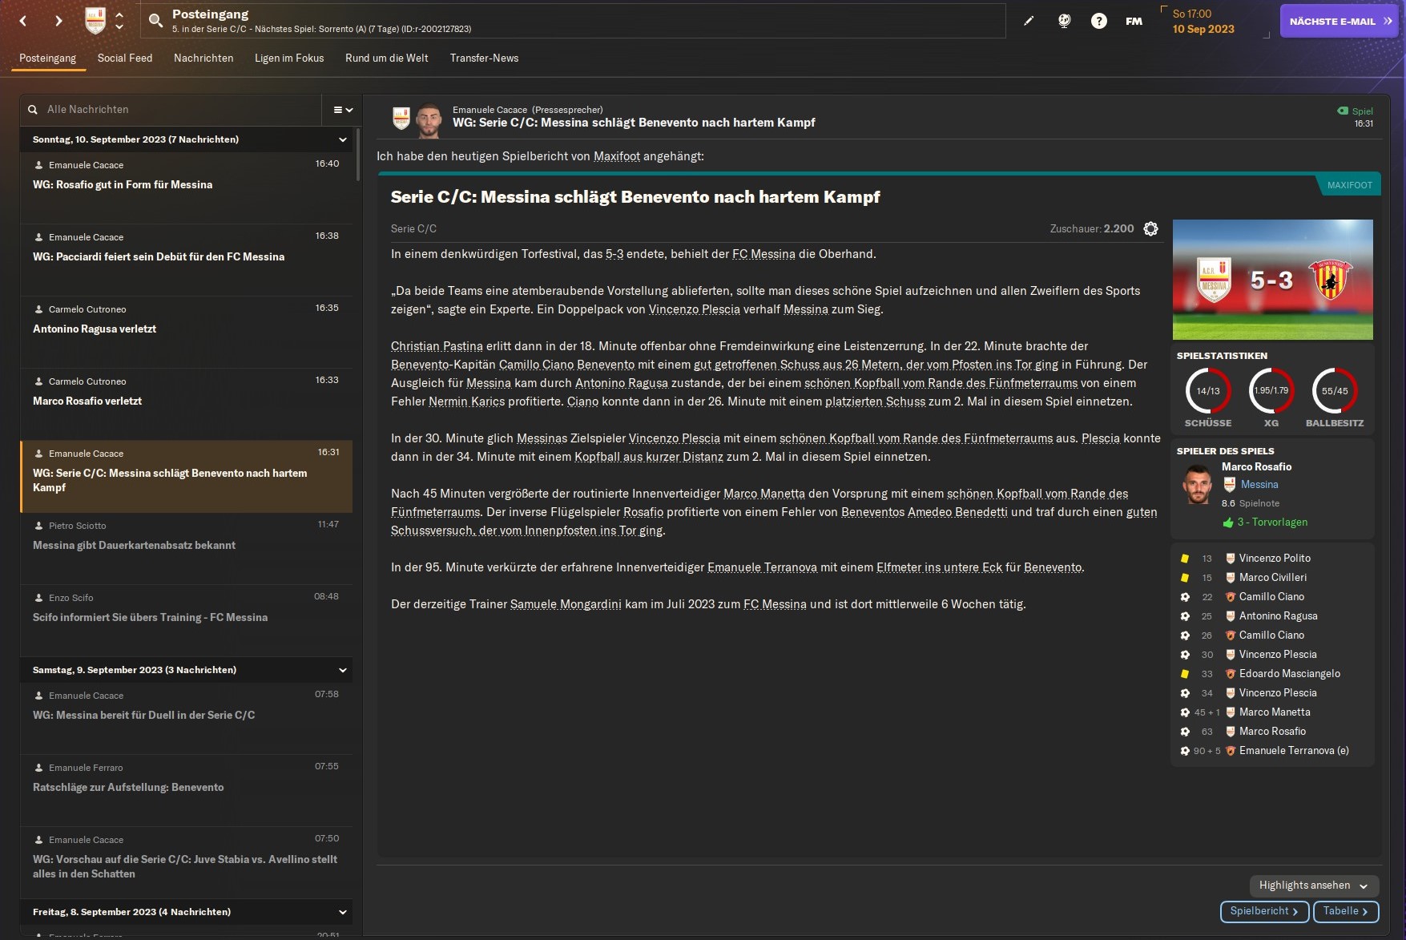Click Camillo Ciano in the 26th minute event
The image size is (1406, 940).
[1271, 635]
